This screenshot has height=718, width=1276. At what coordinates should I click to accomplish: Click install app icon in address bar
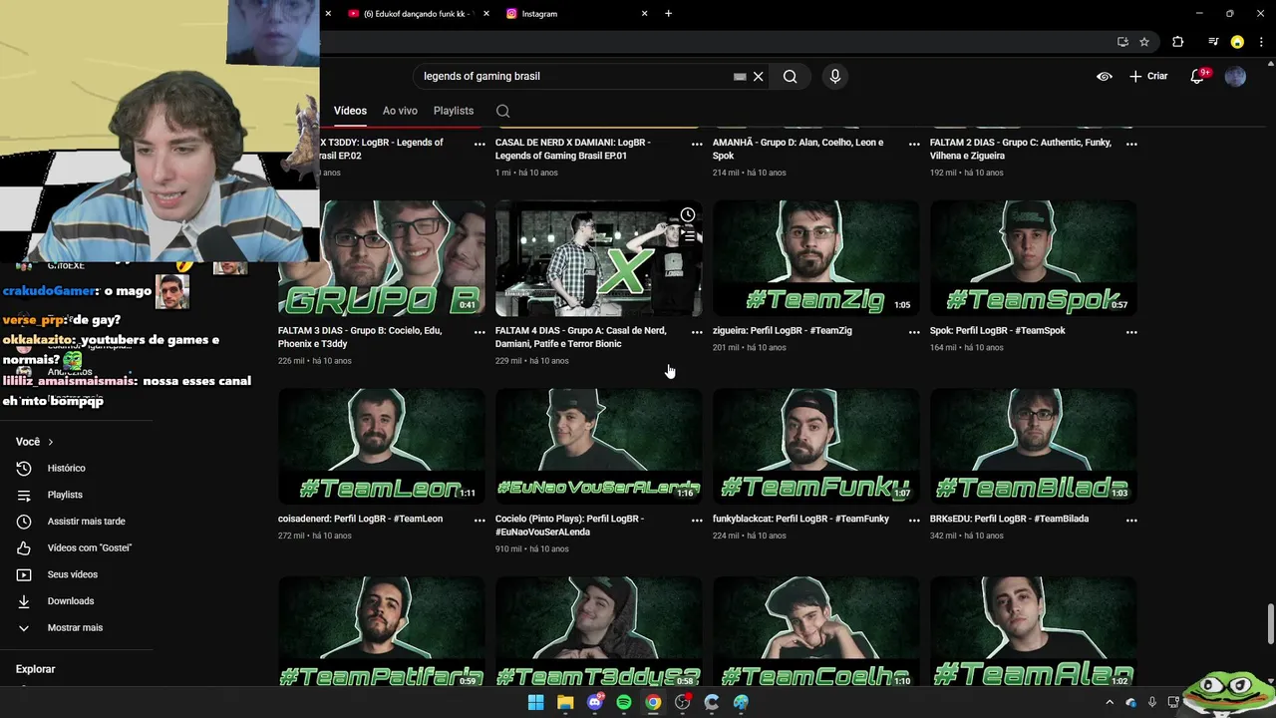[x=1122, y=42]
